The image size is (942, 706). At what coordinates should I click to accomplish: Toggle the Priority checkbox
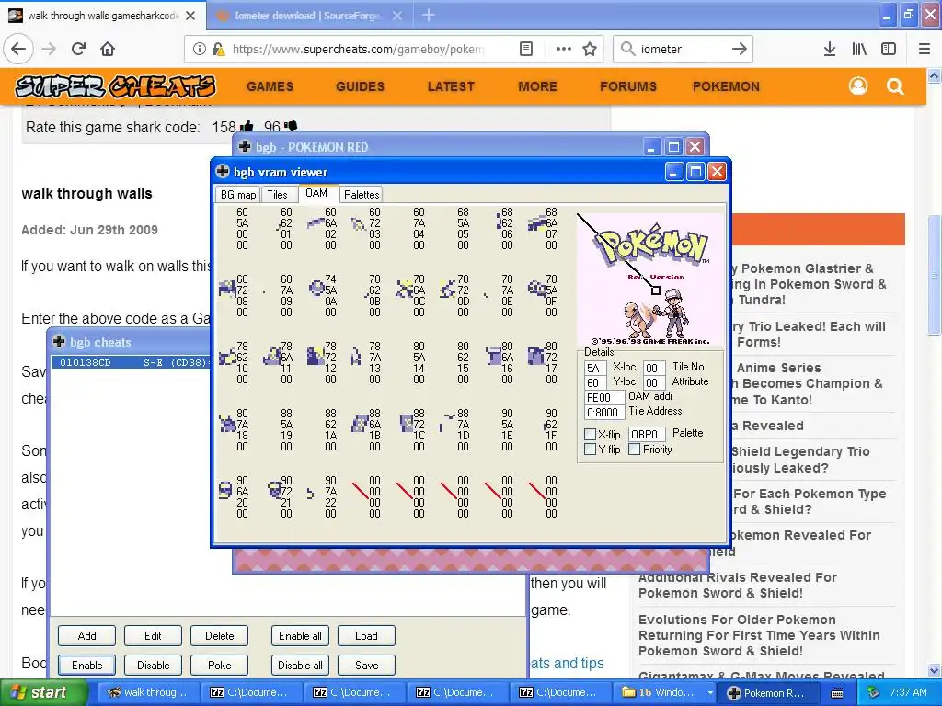point(635,449)
